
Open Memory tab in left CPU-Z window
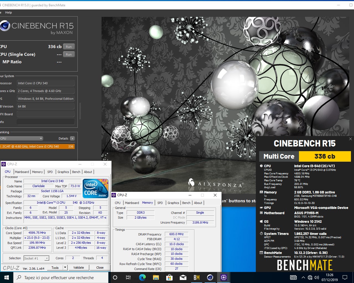[37, 172]
